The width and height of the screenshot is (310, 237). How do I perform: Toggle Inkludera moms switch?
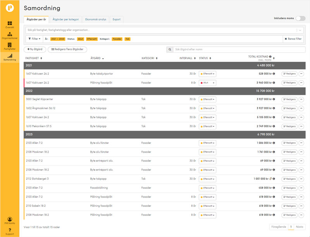pos(300,18)
